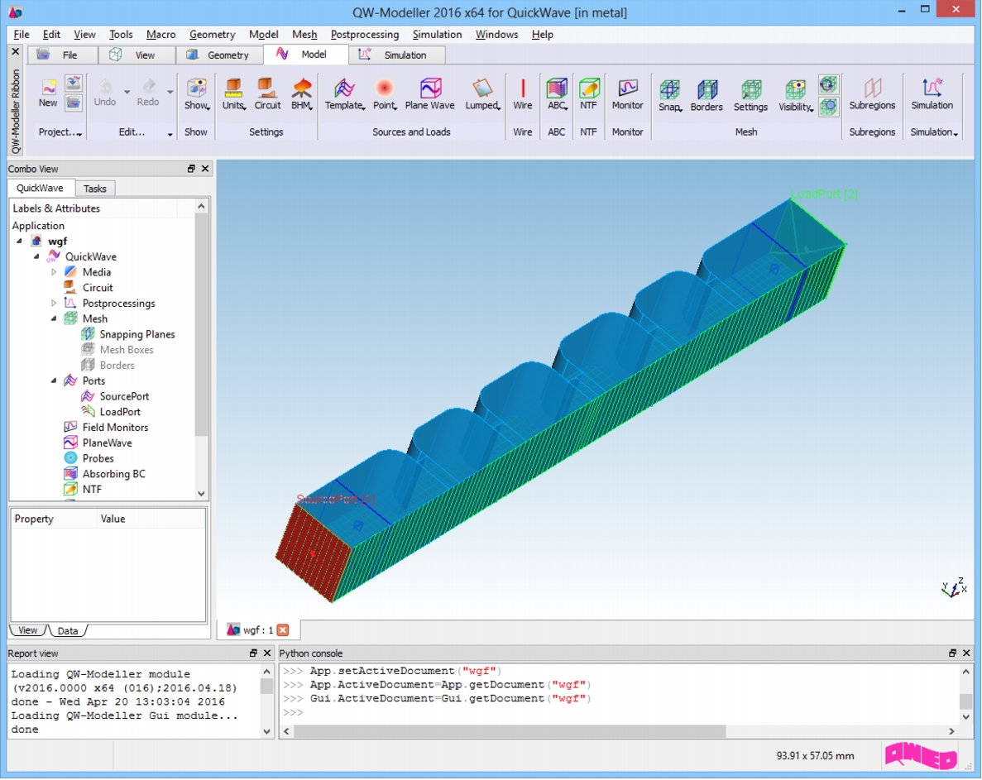Open the Redo history dropdown arrow
The width and height of the screenshot is (982, 780).
tap(170, 91)
